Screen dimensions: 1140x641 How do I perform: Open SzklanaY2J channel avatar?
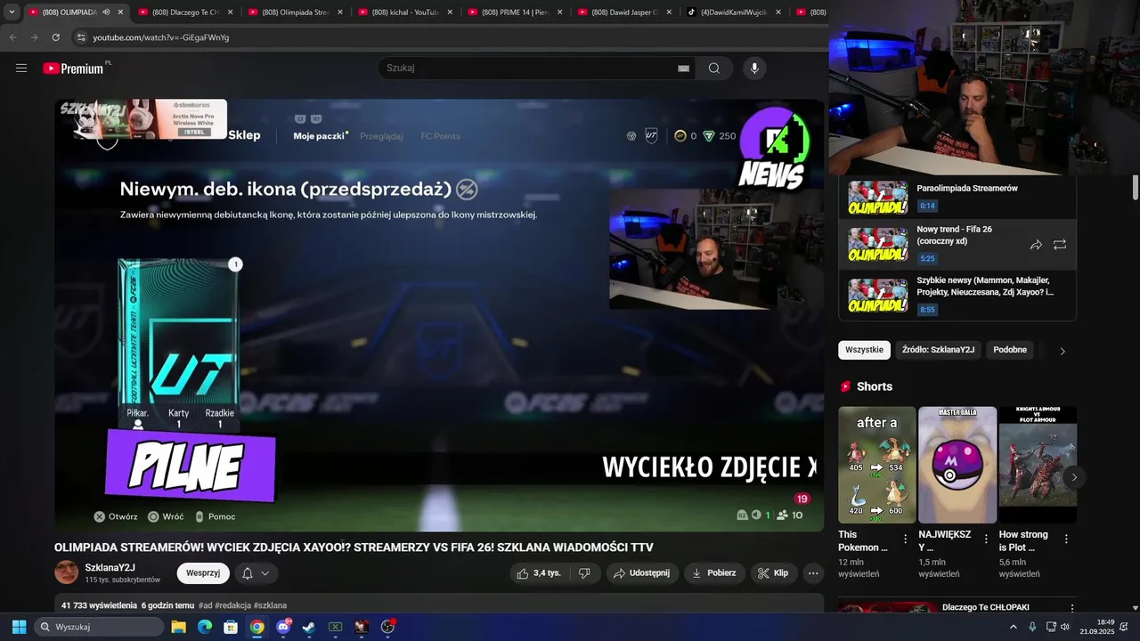pos(67,572)
